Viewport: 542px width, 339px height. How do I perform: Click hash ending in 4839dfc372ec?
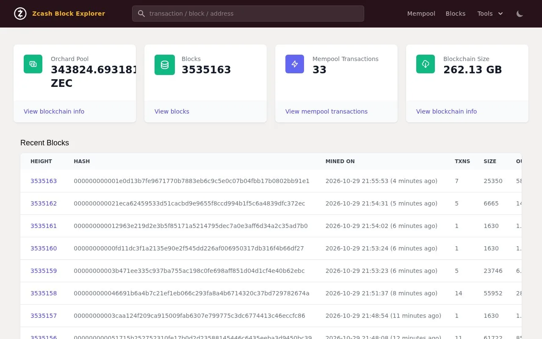point(189,203)
